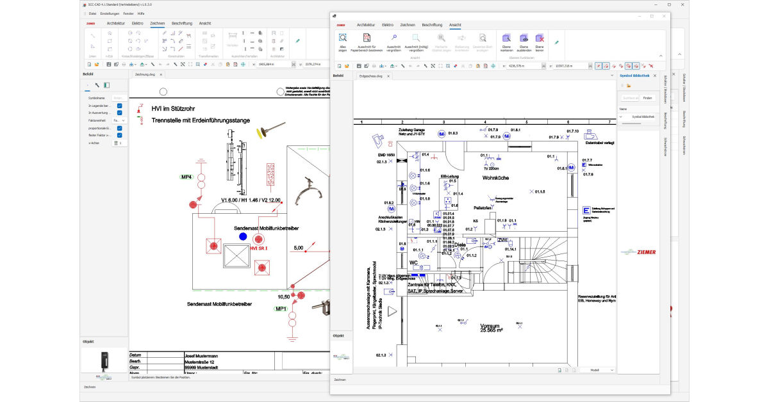The width and height of the screenshot is (769, 402).
Task: Open 'Faktoreinheit' dropdown
Action: 119,120
